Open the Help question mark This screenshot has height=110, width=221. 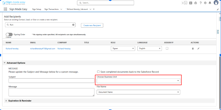tap(201, 3)
